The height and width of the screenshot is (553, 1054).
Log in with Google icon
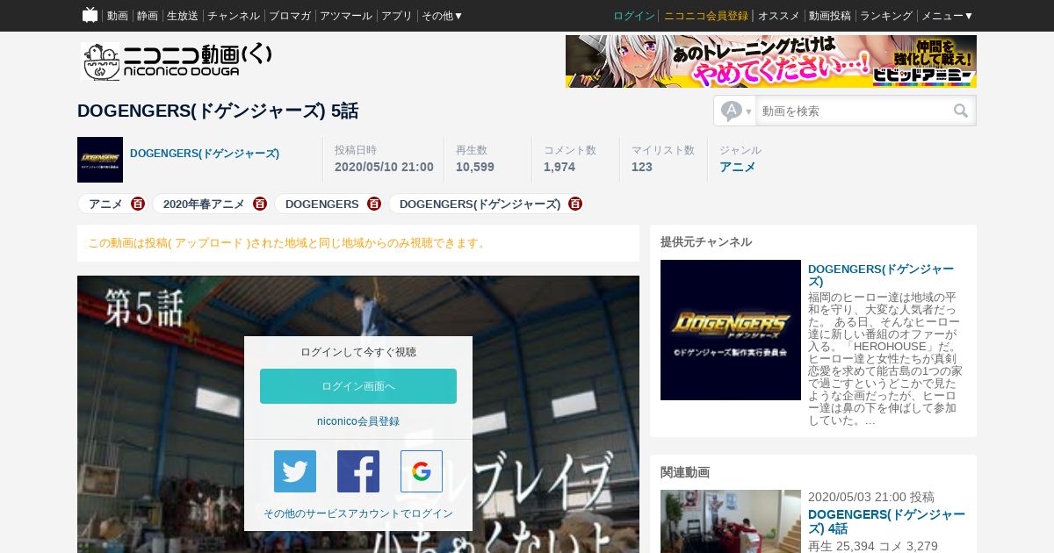pos(422,471)
